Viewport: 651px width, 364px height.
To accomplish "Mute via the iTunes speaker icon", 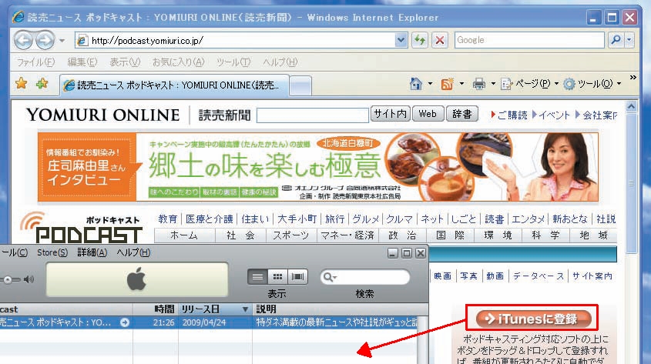I will pyautogui.click(x=29, y=279).
